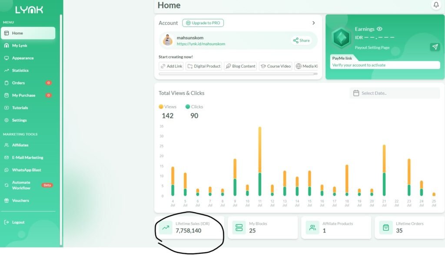Share the mahsunskom profile
Image resolution: width=445 pixels, height=255 pixels.
click(302, 40)
